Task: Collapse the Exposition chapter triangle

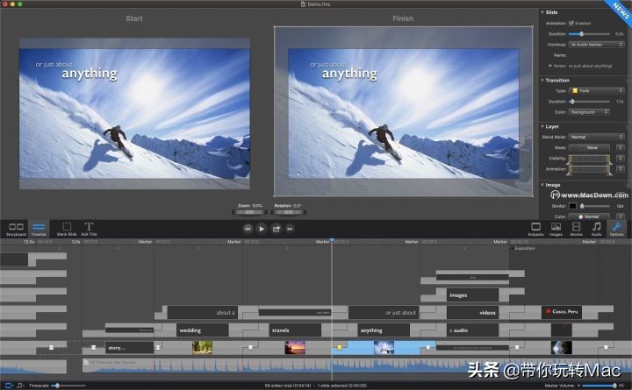Action: pos(513,248)
